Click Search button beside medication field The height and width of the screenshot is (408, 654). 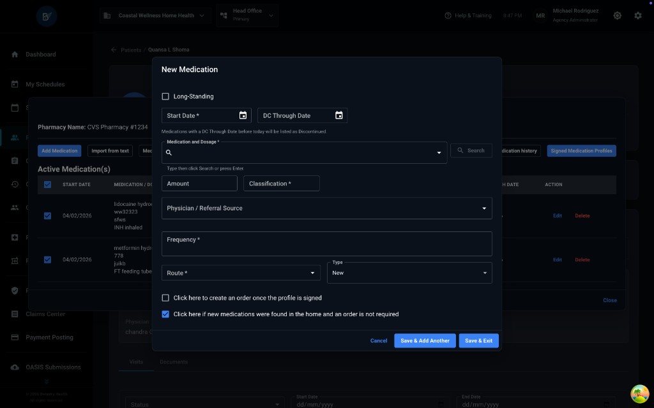tap(471, 150)
